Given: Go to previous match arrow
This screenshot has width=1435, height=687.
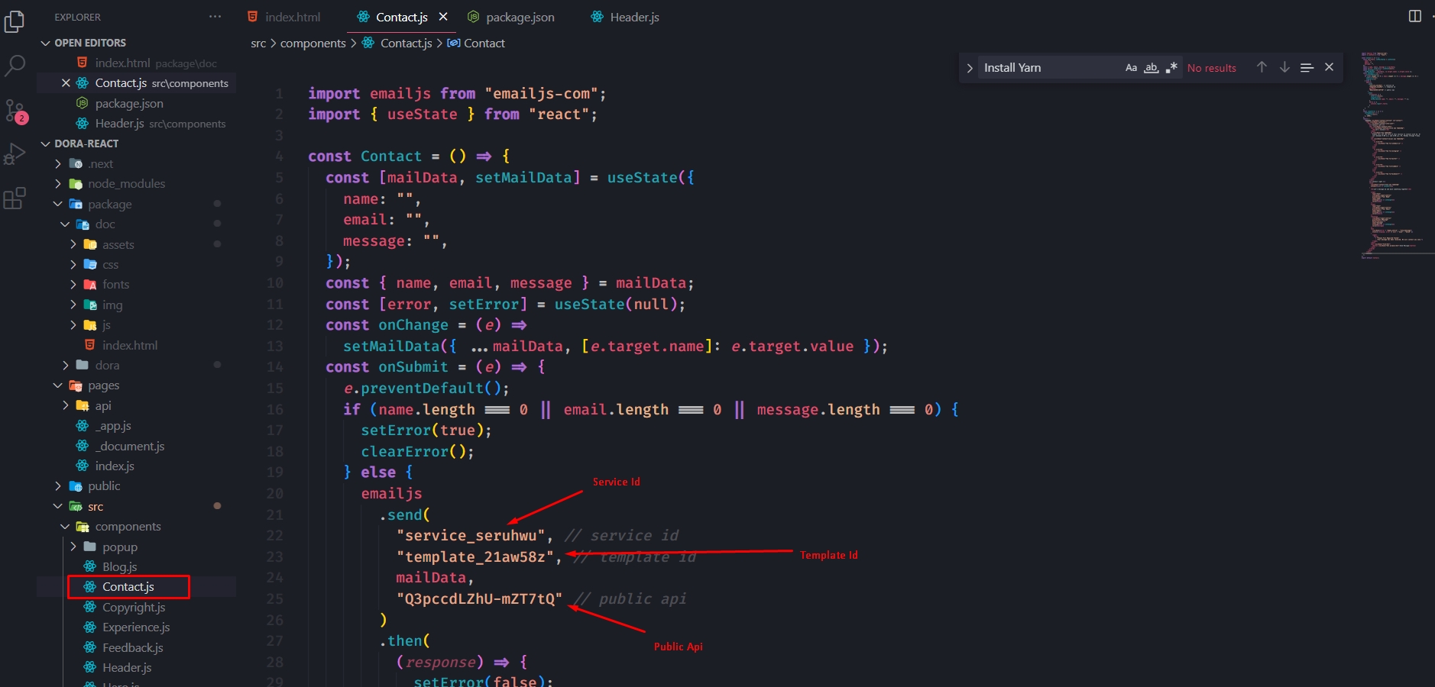Looking at the screenshot, I should pyautogui.click(x=1262, y=67).
